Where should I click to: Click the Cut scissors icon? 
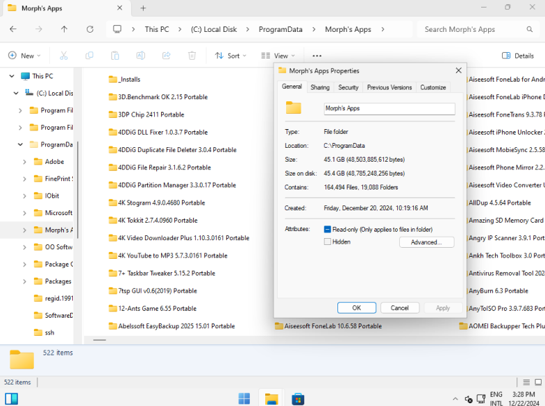[x=64, y=56]
